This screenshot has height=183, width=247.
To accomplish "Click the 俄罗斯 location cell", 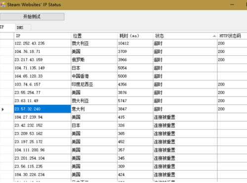I will point(94,60).
